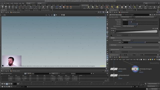Select the Torus shelf tool
The image size is (160, 90).
pyautogui.click(x=13, y=7)
